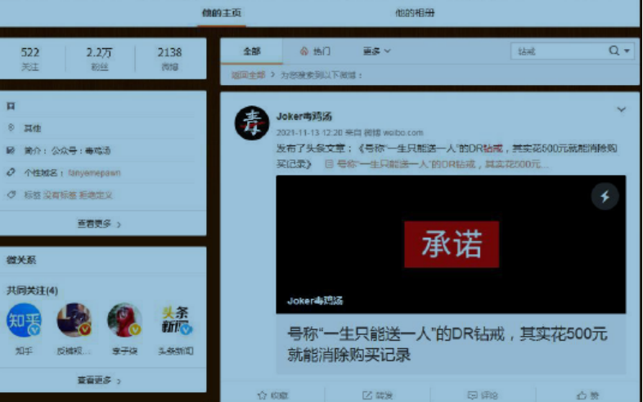Select the 全部 filter tab

(251, 51)
